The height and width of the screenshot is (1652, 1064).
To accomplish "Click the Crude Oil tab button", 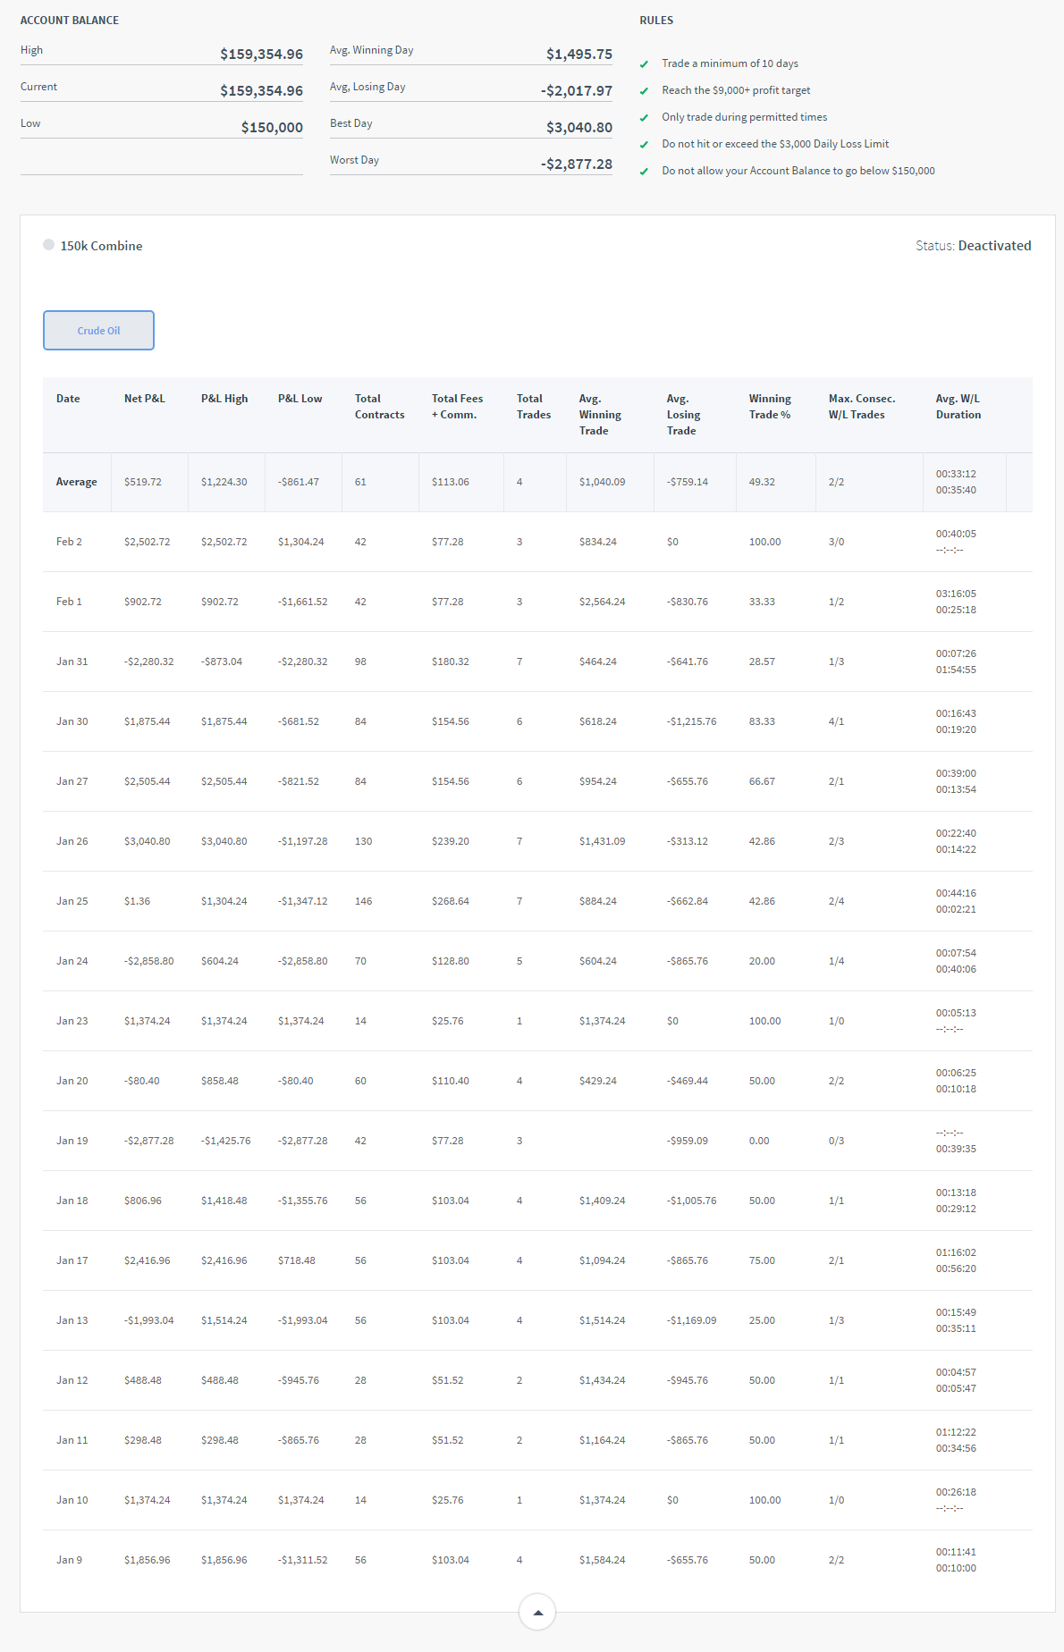I will pyautogui.click(x=98, y=331).
